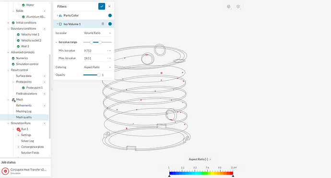Close the Filters panel
331x178 pixels.
click(109, 6)
